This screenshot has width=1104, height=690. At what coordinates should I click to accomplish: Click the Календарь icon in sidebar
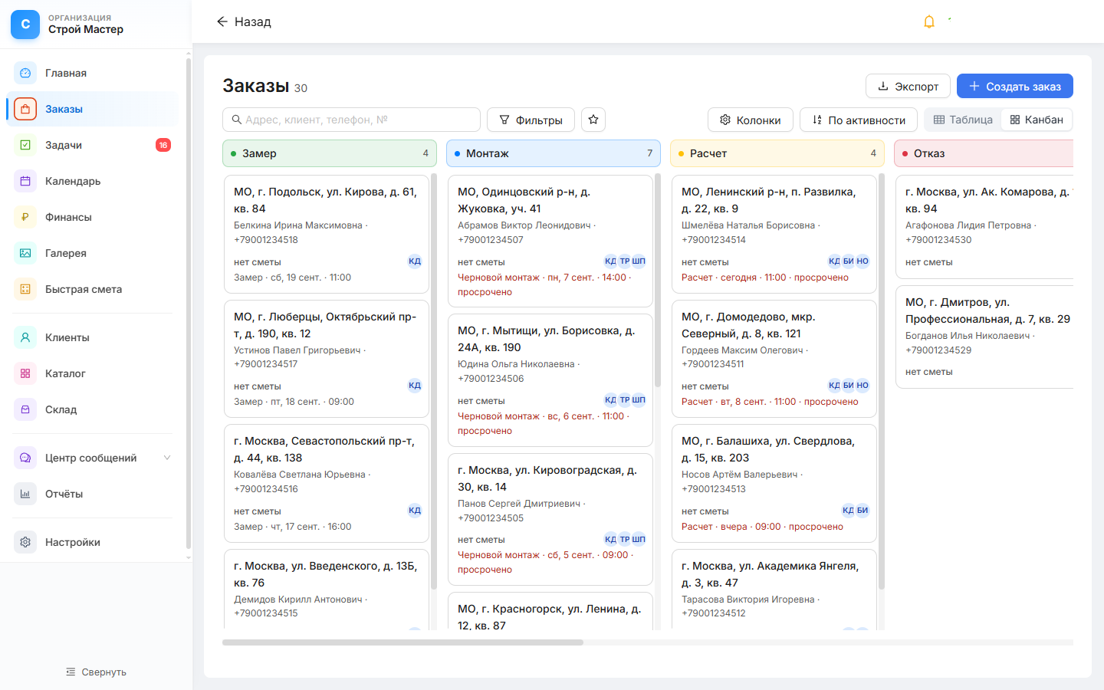[x=25, y=181]
